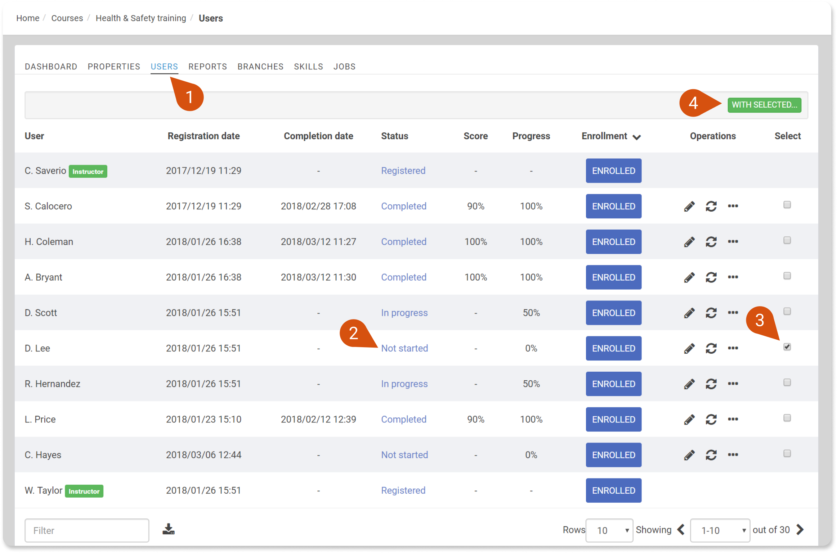Open the Rows per page dropdown
The height and width of the screenshot is (553, 837).
609,530
